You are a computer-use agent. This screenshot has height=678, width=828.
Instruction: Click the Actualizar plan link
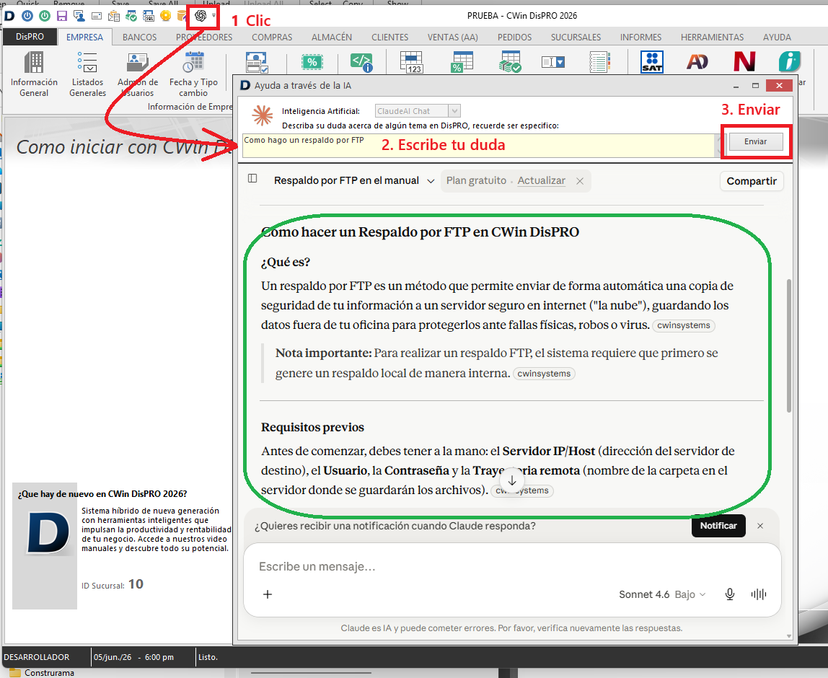541,180
